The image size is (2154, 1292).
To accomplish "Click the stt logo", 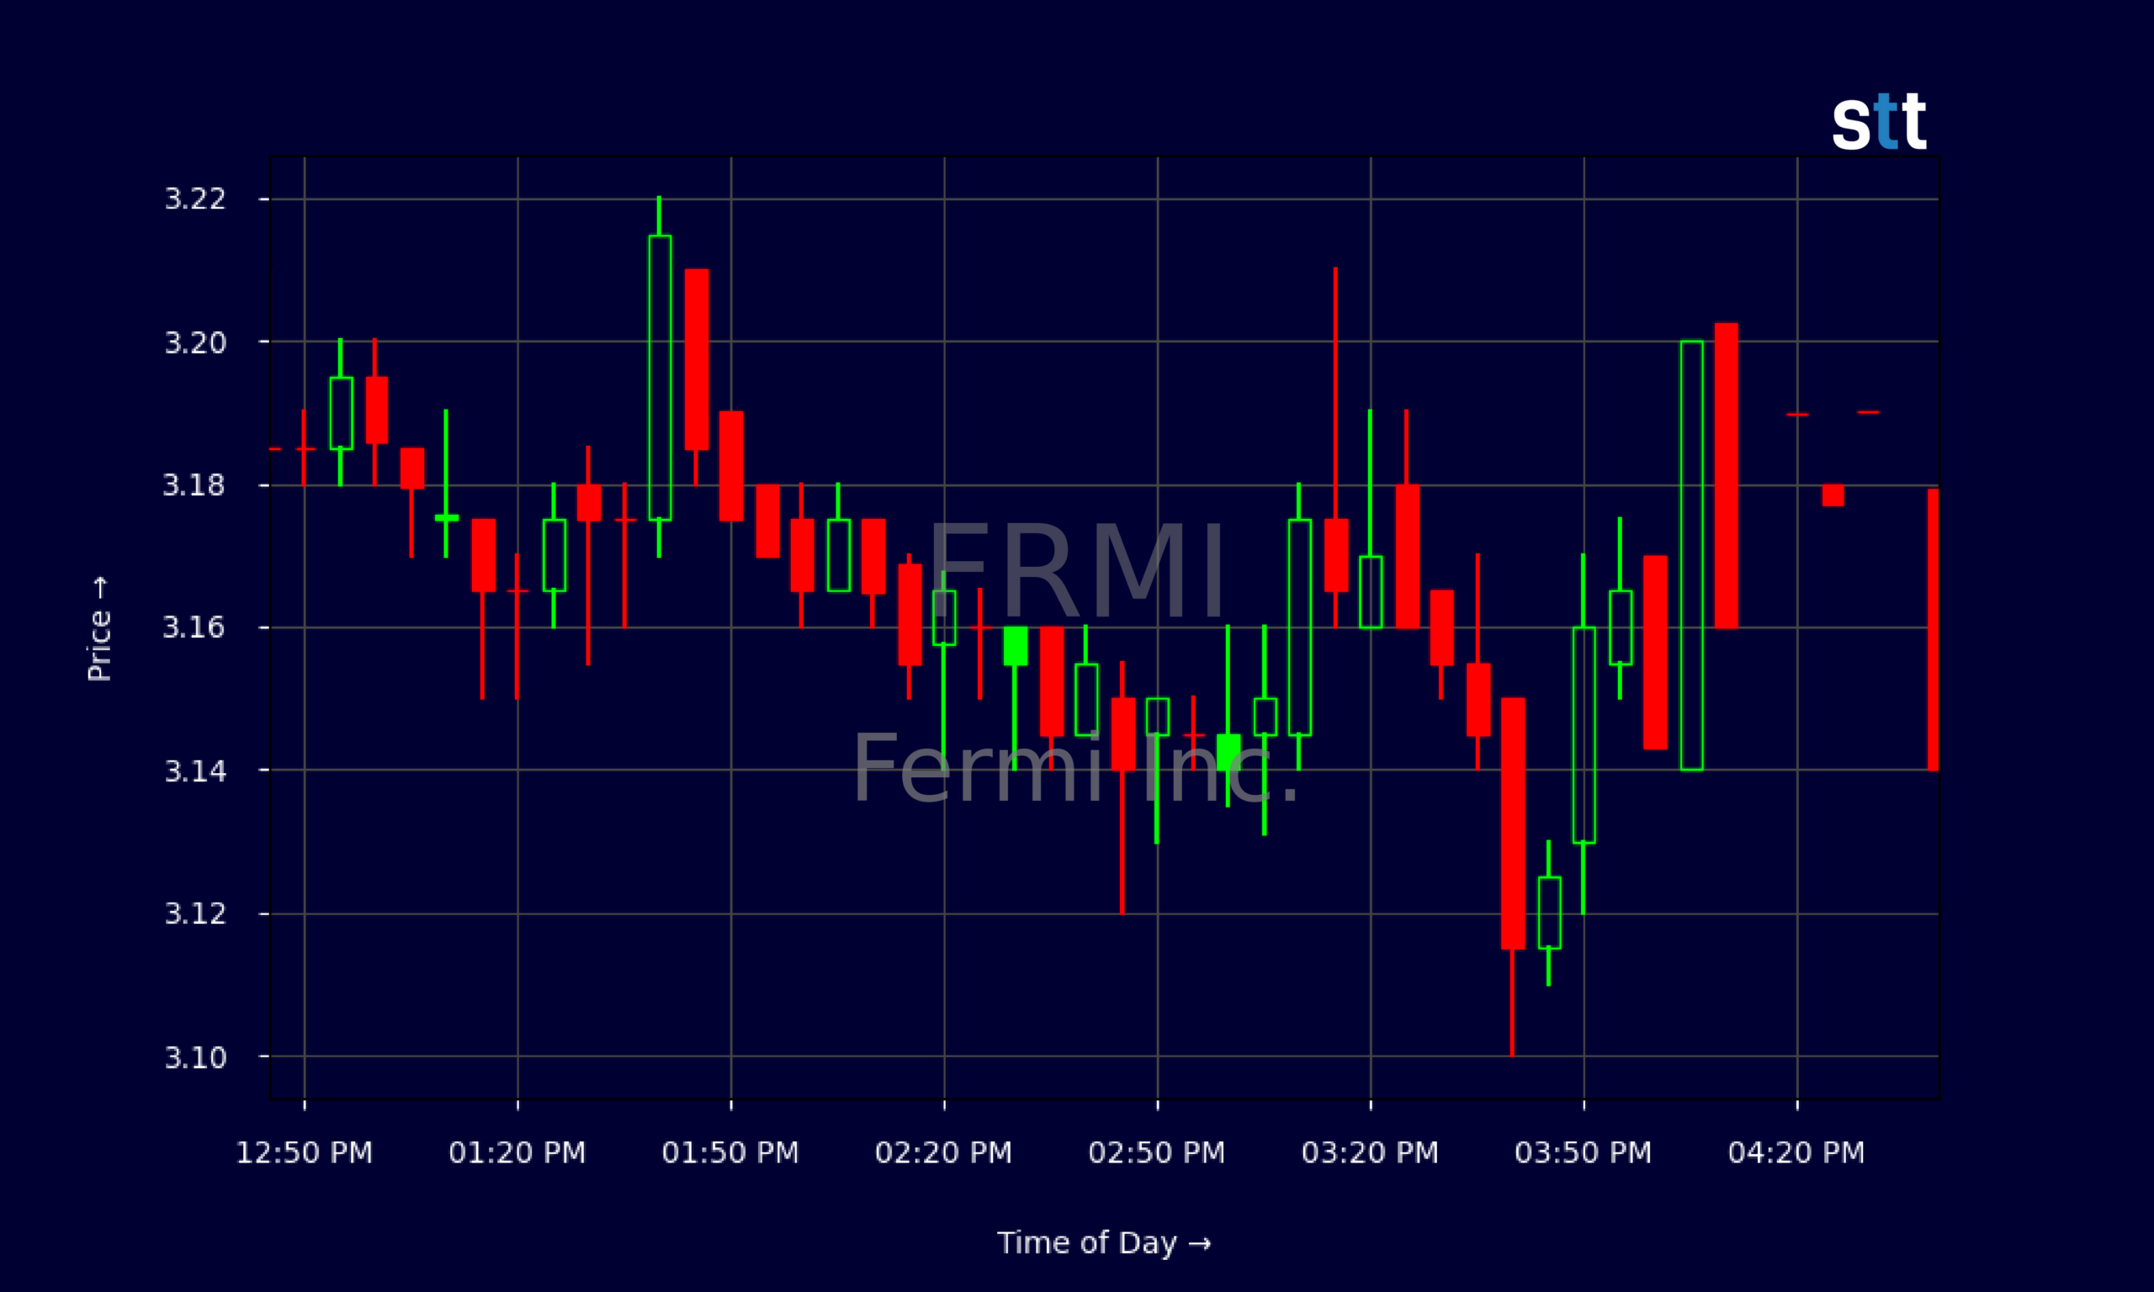I will click(x=1879, y=121).
